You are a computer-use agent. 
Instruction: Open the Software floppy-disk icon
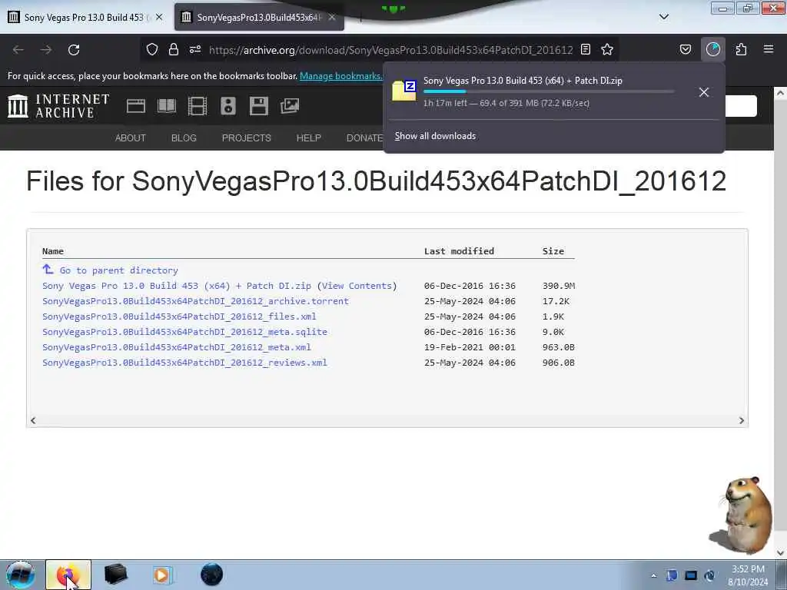coord(258,106)
